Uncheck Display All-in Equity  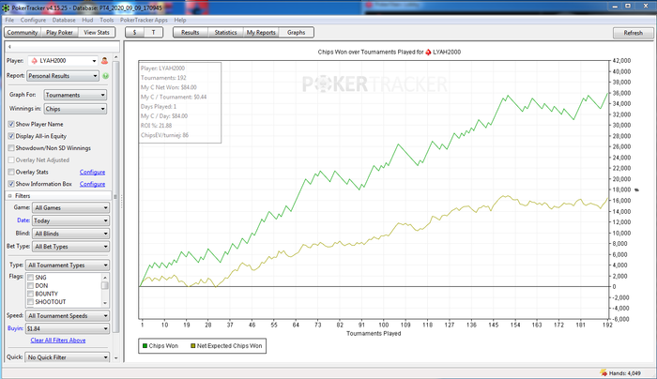11,136
